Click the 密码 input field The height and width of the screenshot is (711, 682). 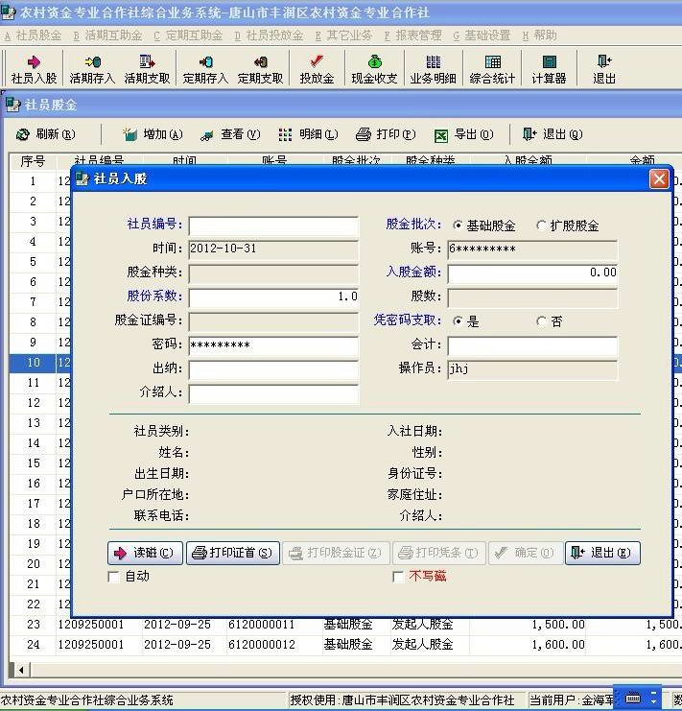(x=273, y=345)
